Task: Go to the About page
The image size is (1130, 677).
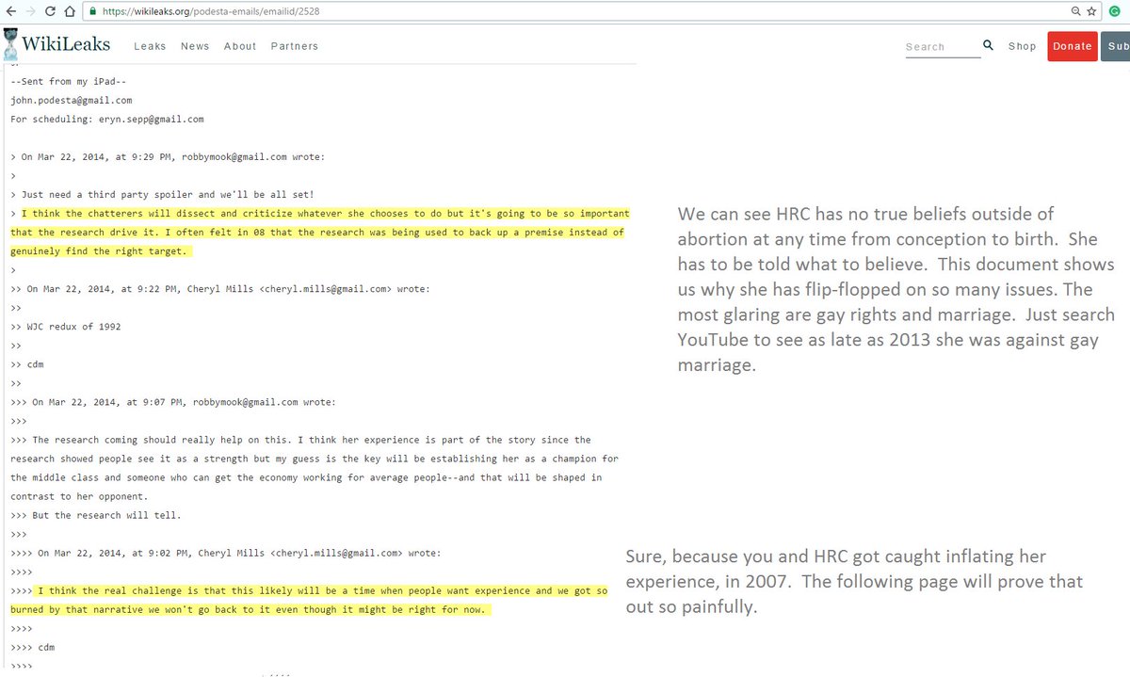Action: pyautogui.click(x=240, y=46)
